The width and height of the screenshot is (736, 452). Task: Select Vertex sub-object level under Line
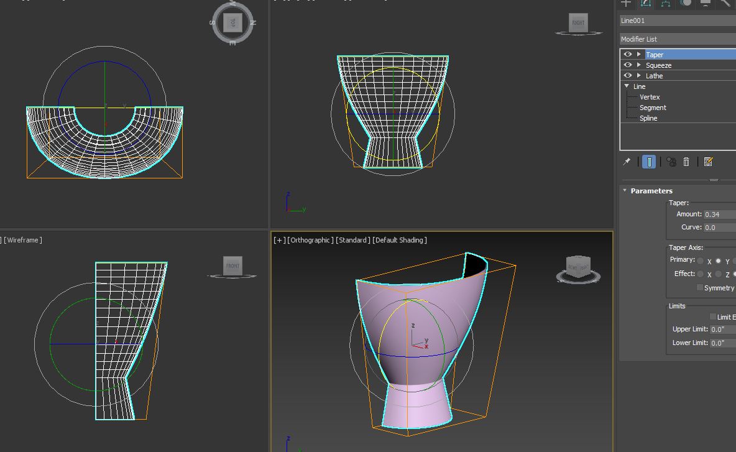650,96
